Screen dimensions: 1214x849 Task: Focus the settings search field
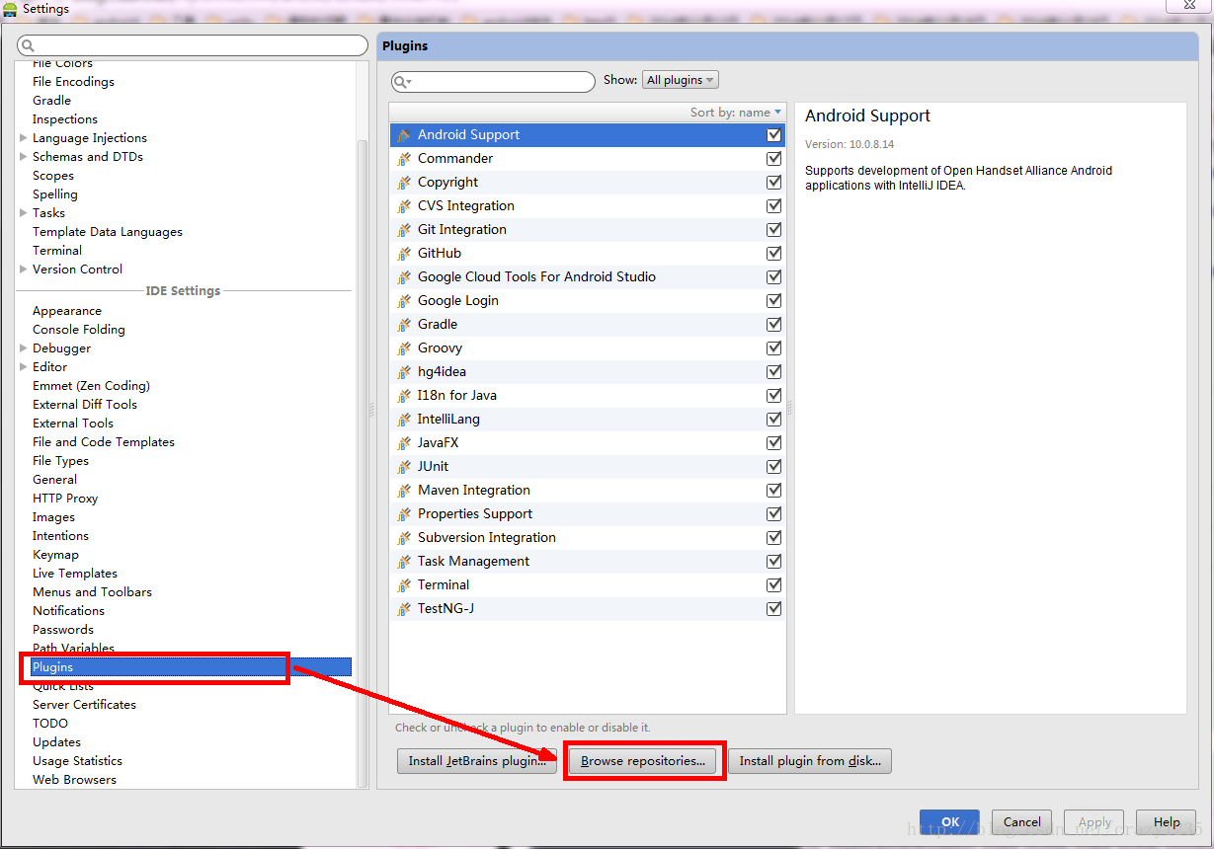tap(193, 45)
